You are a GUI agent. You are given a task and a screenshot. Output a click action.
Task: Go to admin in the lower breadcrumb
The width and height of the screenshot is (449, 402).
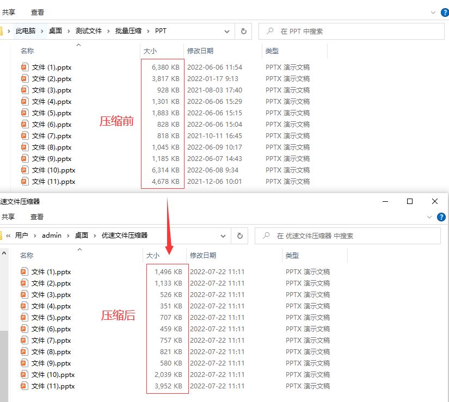[x=52, y=236]
